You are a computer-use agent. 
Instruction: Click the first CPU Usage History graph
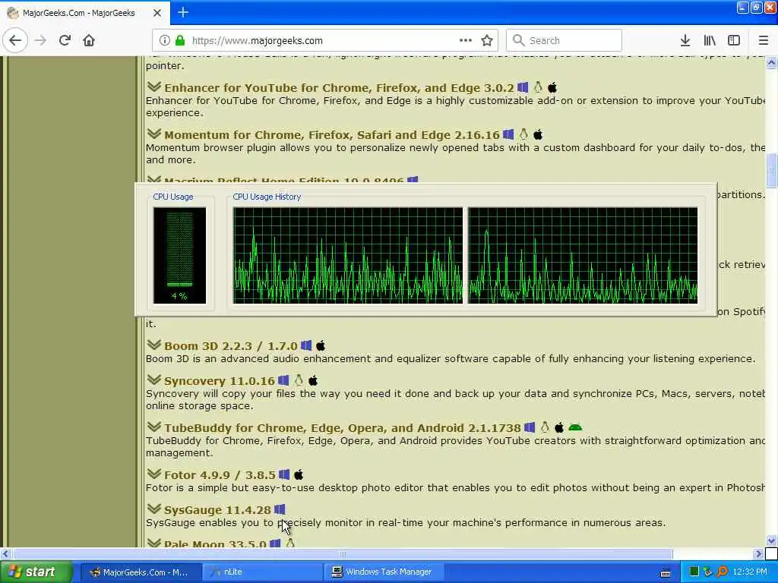(x=348, y=255)
